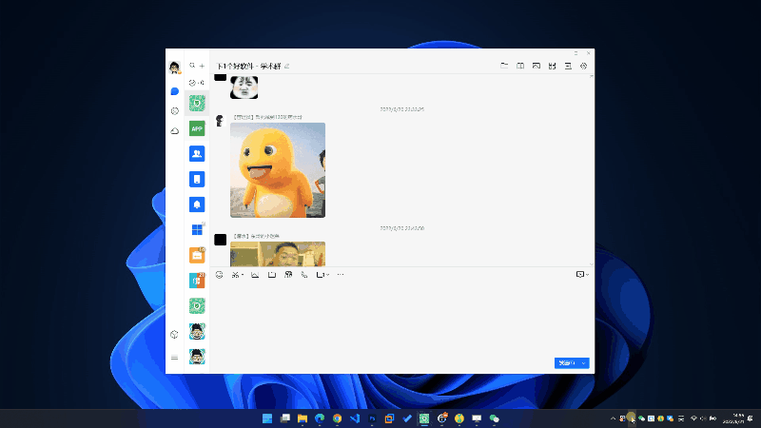Image resolution: width=761 pixels, height=428 pixels.
Task: Open the cloud icon in left sidebar
Action: point(175,131)
